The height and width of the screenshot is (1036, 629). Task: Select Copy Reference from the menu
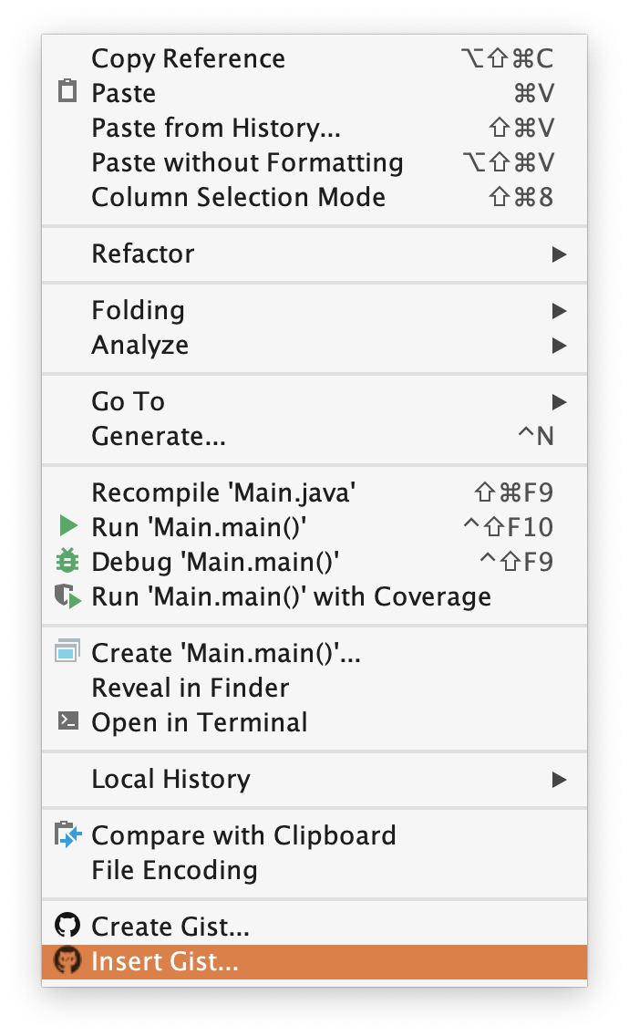point(189,58)
